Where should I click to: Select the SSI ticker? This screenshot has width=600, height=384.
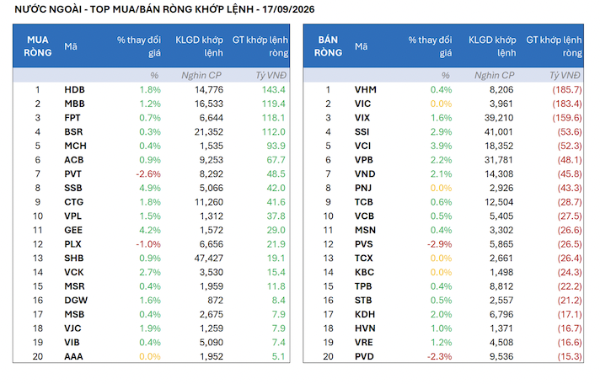click(362, 132)
